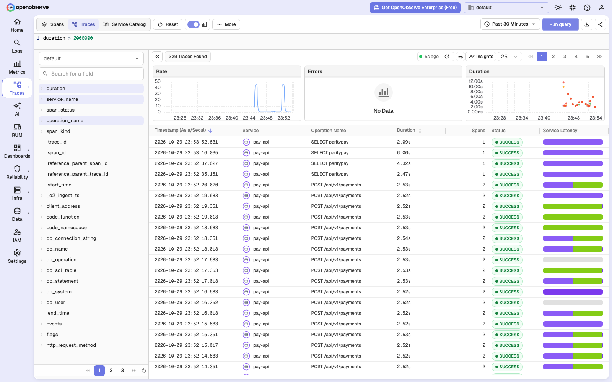This screenshot has height=382, width=612.
Task: Go to results page 2
Action: coord(553,57)
